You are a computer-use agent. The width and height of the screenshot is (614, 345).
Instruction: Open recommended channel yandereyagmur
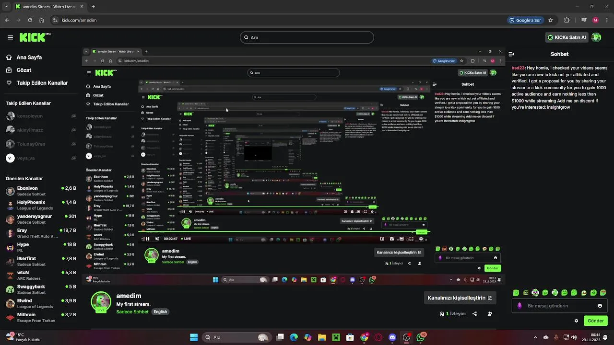(41, 219)
